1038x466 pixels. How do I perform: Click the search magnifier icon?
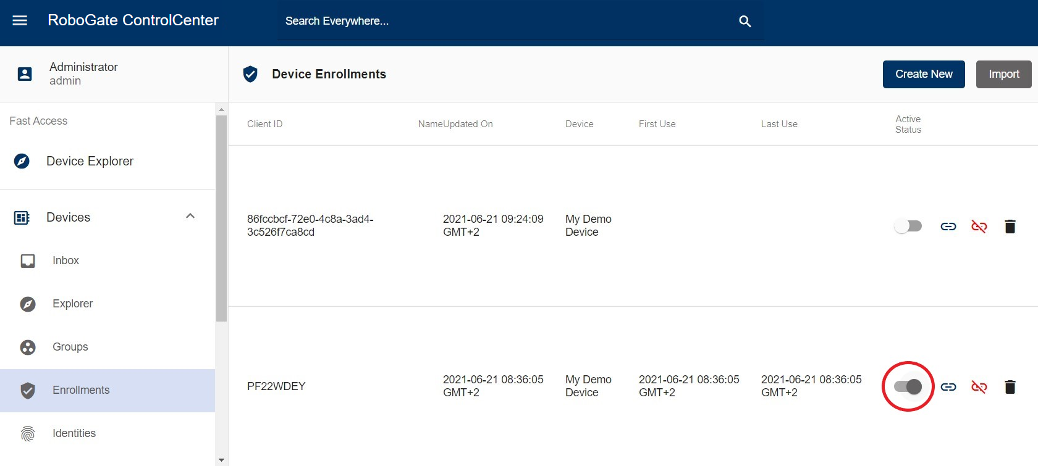point(745,22)
